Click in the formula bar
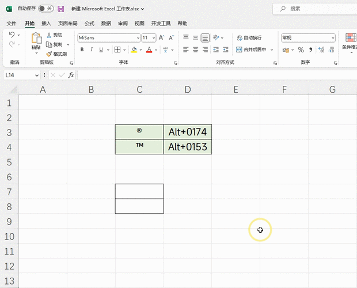Image resolution: width=357 pixels, height=288 pixels. click(x=217, y=75)
